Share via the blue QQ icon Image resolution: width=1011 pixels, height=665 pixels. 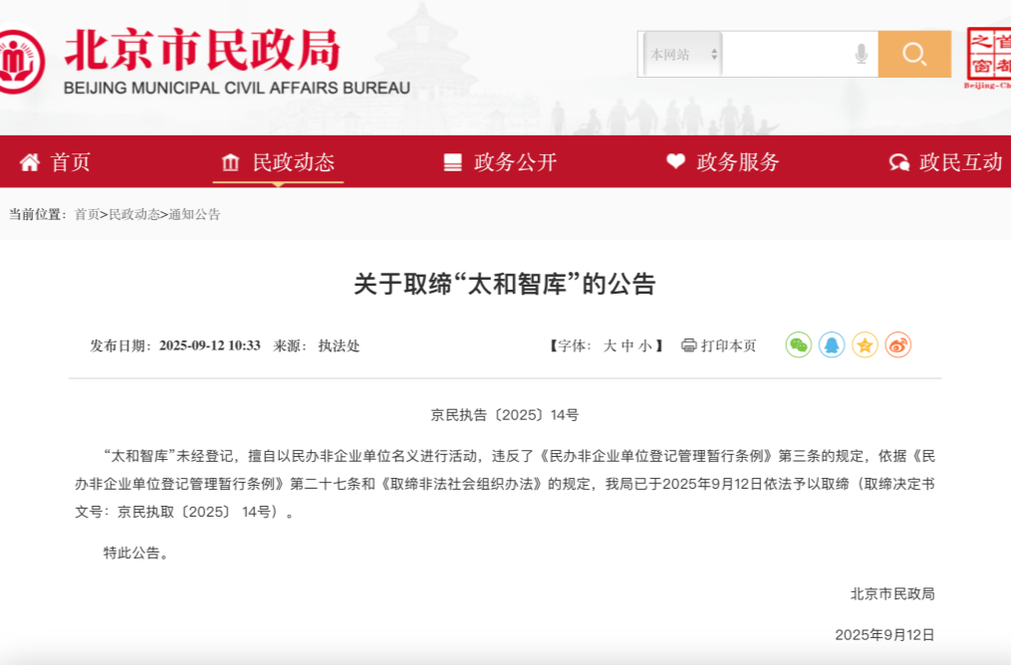(x=832, y=345)
